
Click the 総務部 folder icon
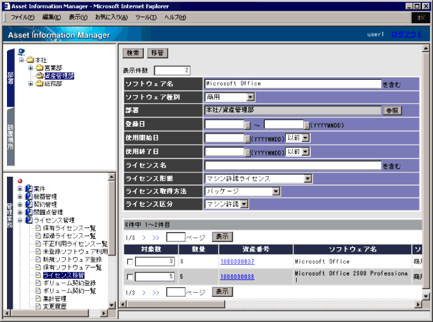(x=39, y=84)
